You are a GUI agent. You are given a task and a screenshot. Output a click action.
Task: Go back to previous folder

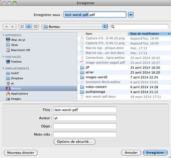[6, 27]
